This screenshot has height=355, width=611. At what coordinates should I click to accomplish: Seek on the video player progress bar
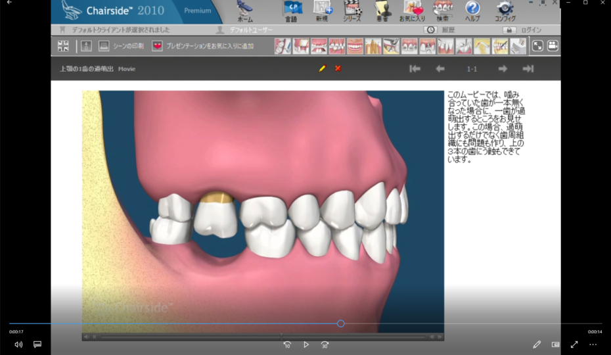[305, 323]
